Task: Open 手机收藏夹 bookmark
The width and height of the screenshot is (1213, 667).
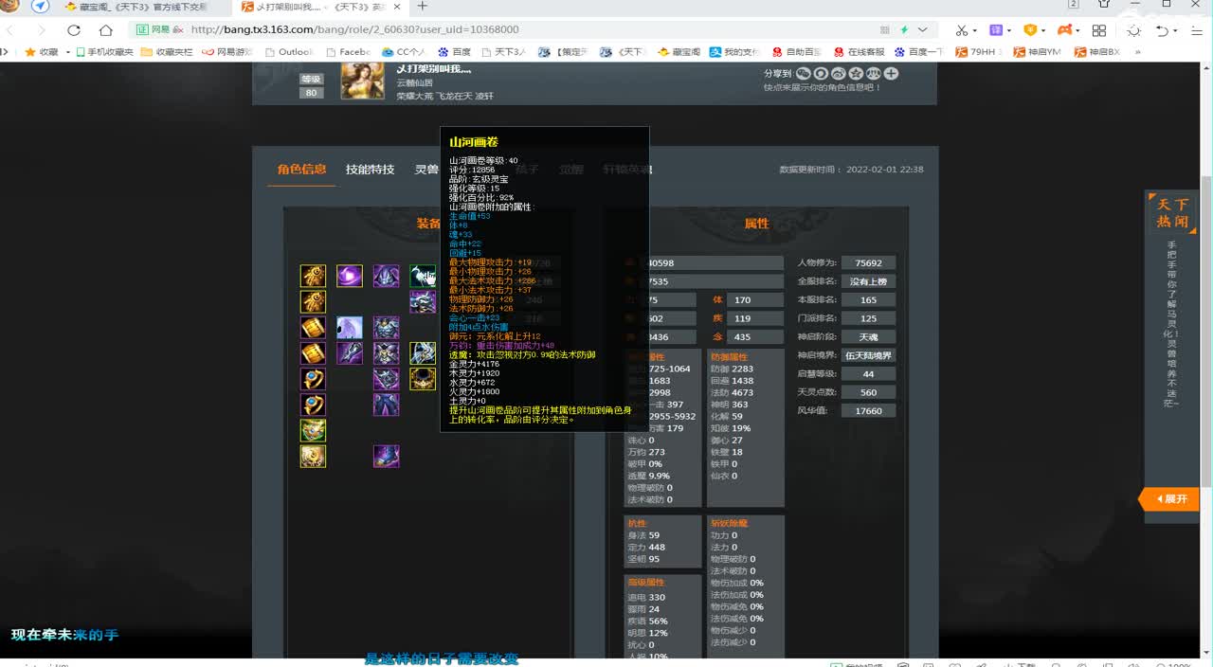Action: pos(103,52)
